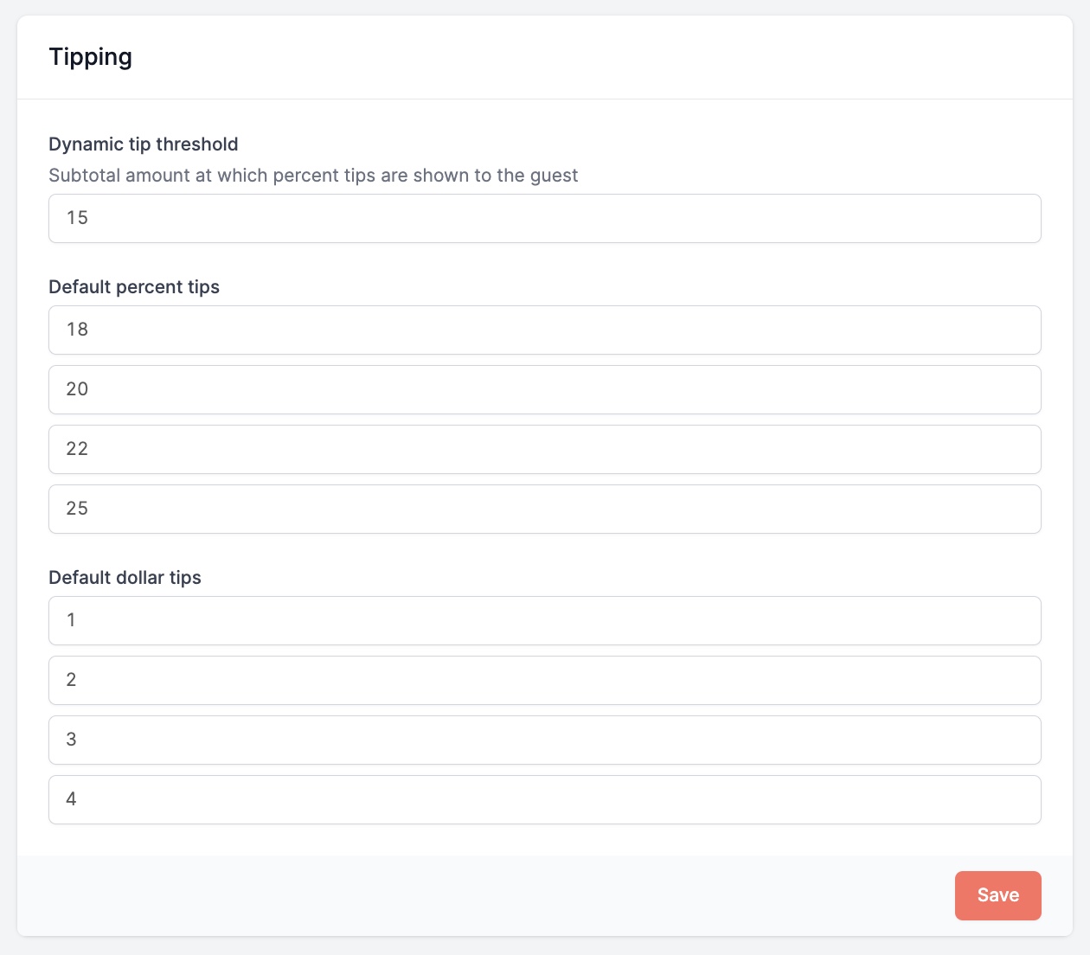Click the empty header area right of Tipping

(606, 57)
